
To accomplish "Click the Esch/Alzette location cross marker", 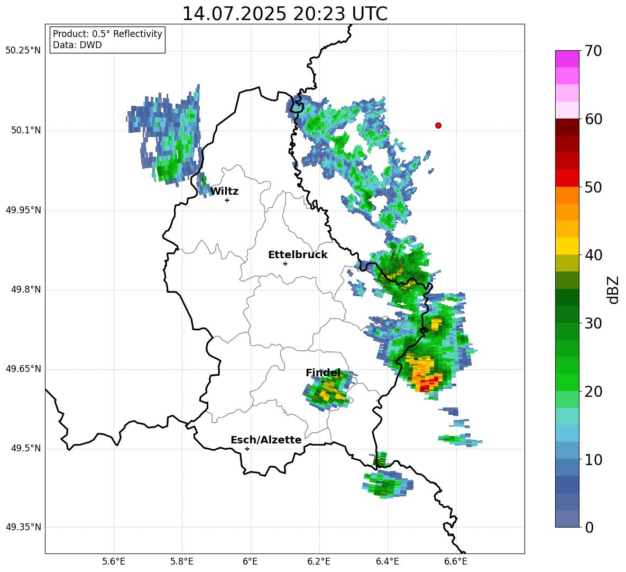I will 247,449.
